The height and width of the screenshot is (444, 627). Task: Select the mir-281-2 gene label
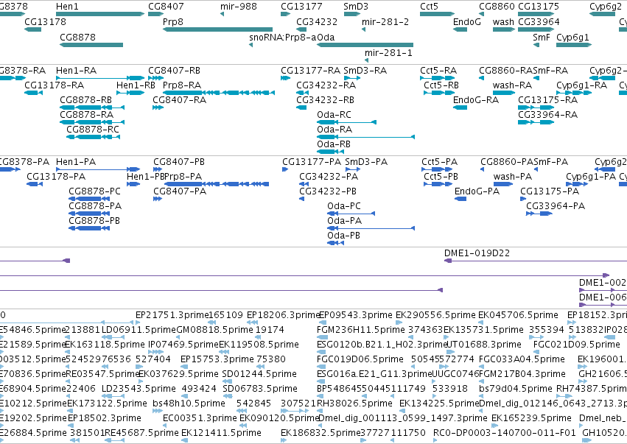[x=385, y=22]
